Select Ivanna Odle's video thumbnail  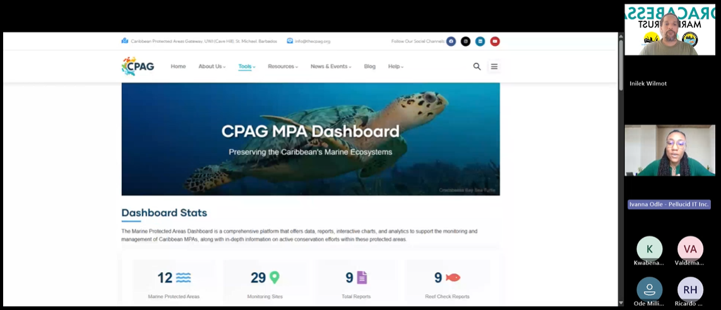670,150
